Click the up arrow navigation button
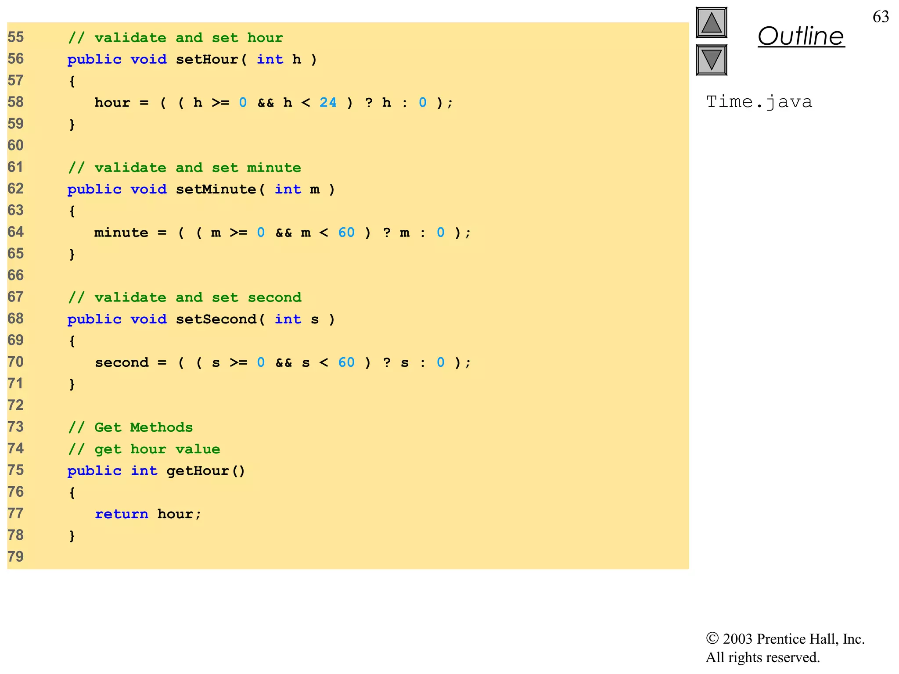The image size is (899, 674). tap(711, 23)
